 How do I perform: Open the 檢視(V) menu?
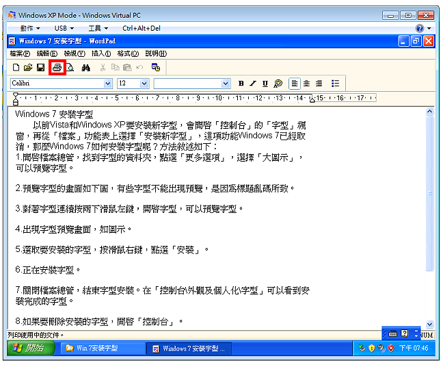(75, 53)
